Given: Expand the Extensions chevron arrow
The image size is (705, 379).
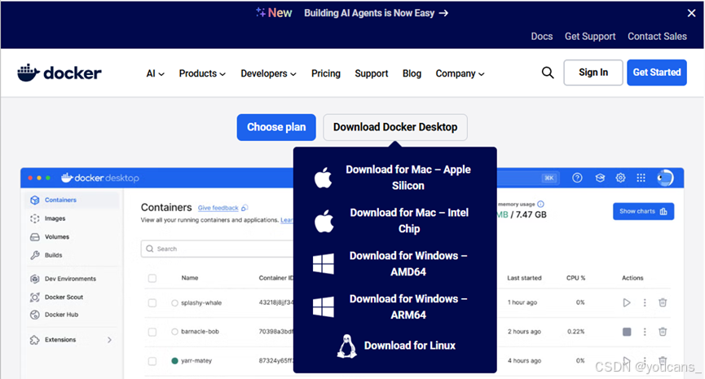Looking at the screenshot, I should coord(110,340).
